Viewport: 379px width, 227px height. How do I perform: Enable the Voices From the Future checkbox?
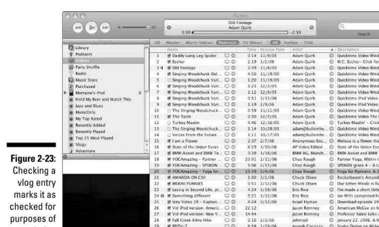pyautogui.click(x=169, y=135)
